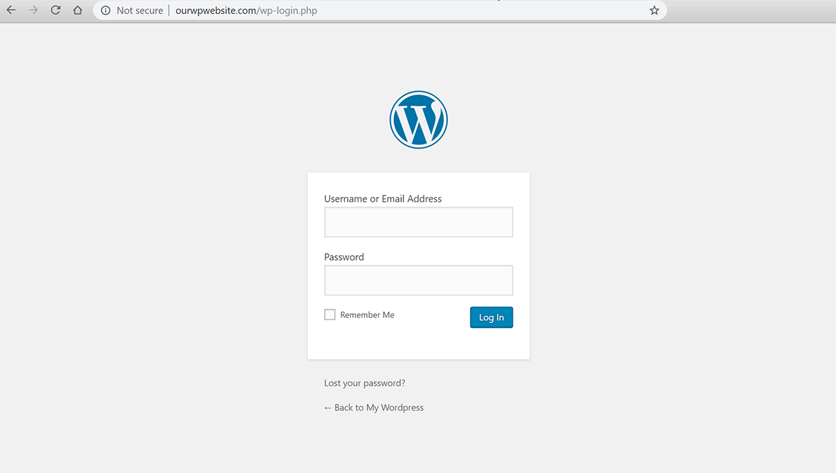
Task: Open site info via the circled-i icon
Action: (x=105, y=11)
